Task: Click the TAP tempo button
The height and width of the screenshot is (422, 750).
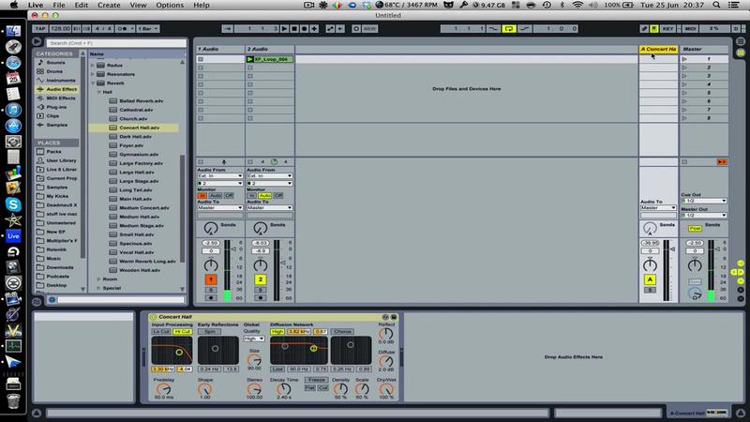Action: 40,29
